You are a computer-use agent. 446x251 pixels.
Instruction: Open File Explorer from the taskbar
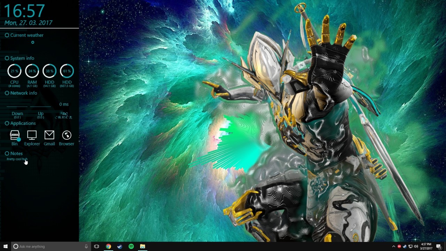[143, 246]
